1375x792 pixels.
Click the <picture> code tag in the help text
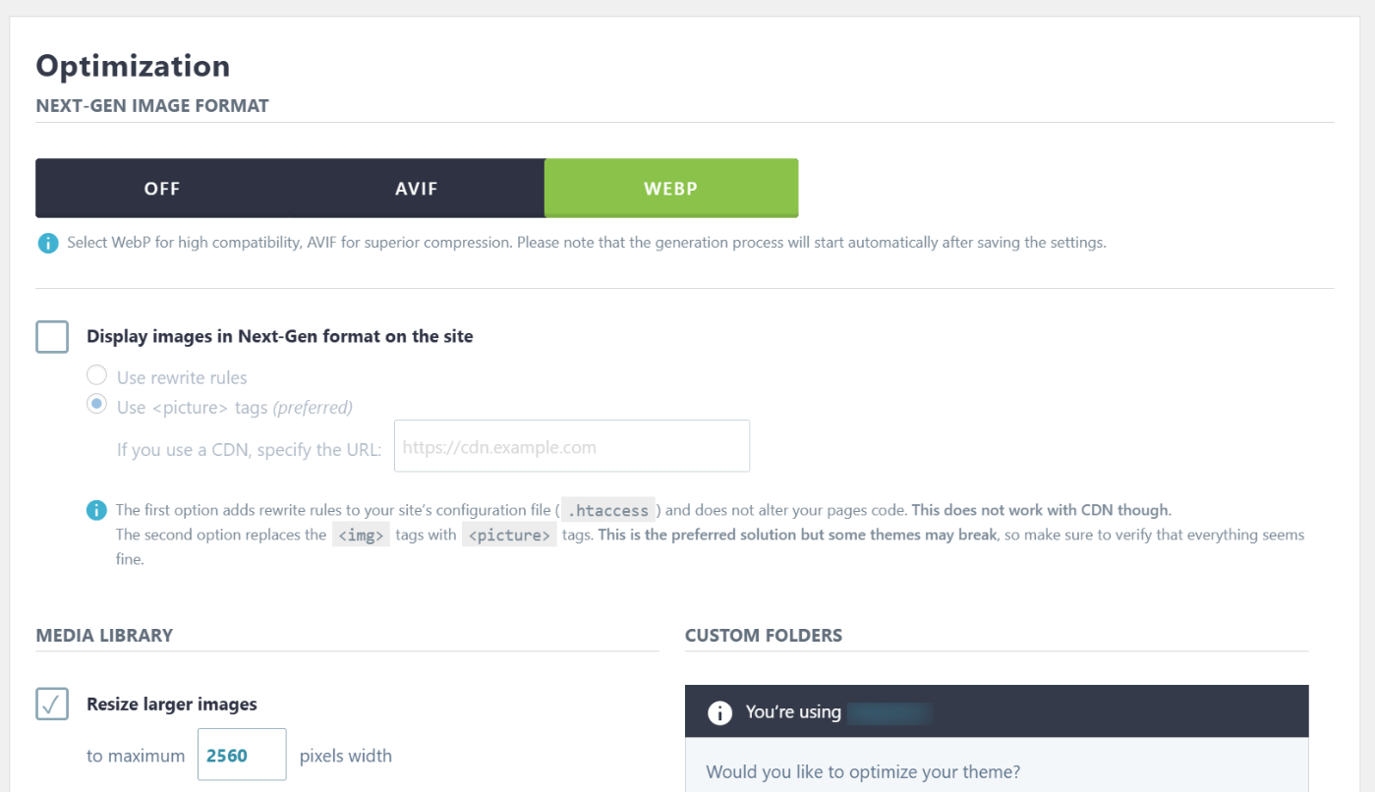[509, 536]
